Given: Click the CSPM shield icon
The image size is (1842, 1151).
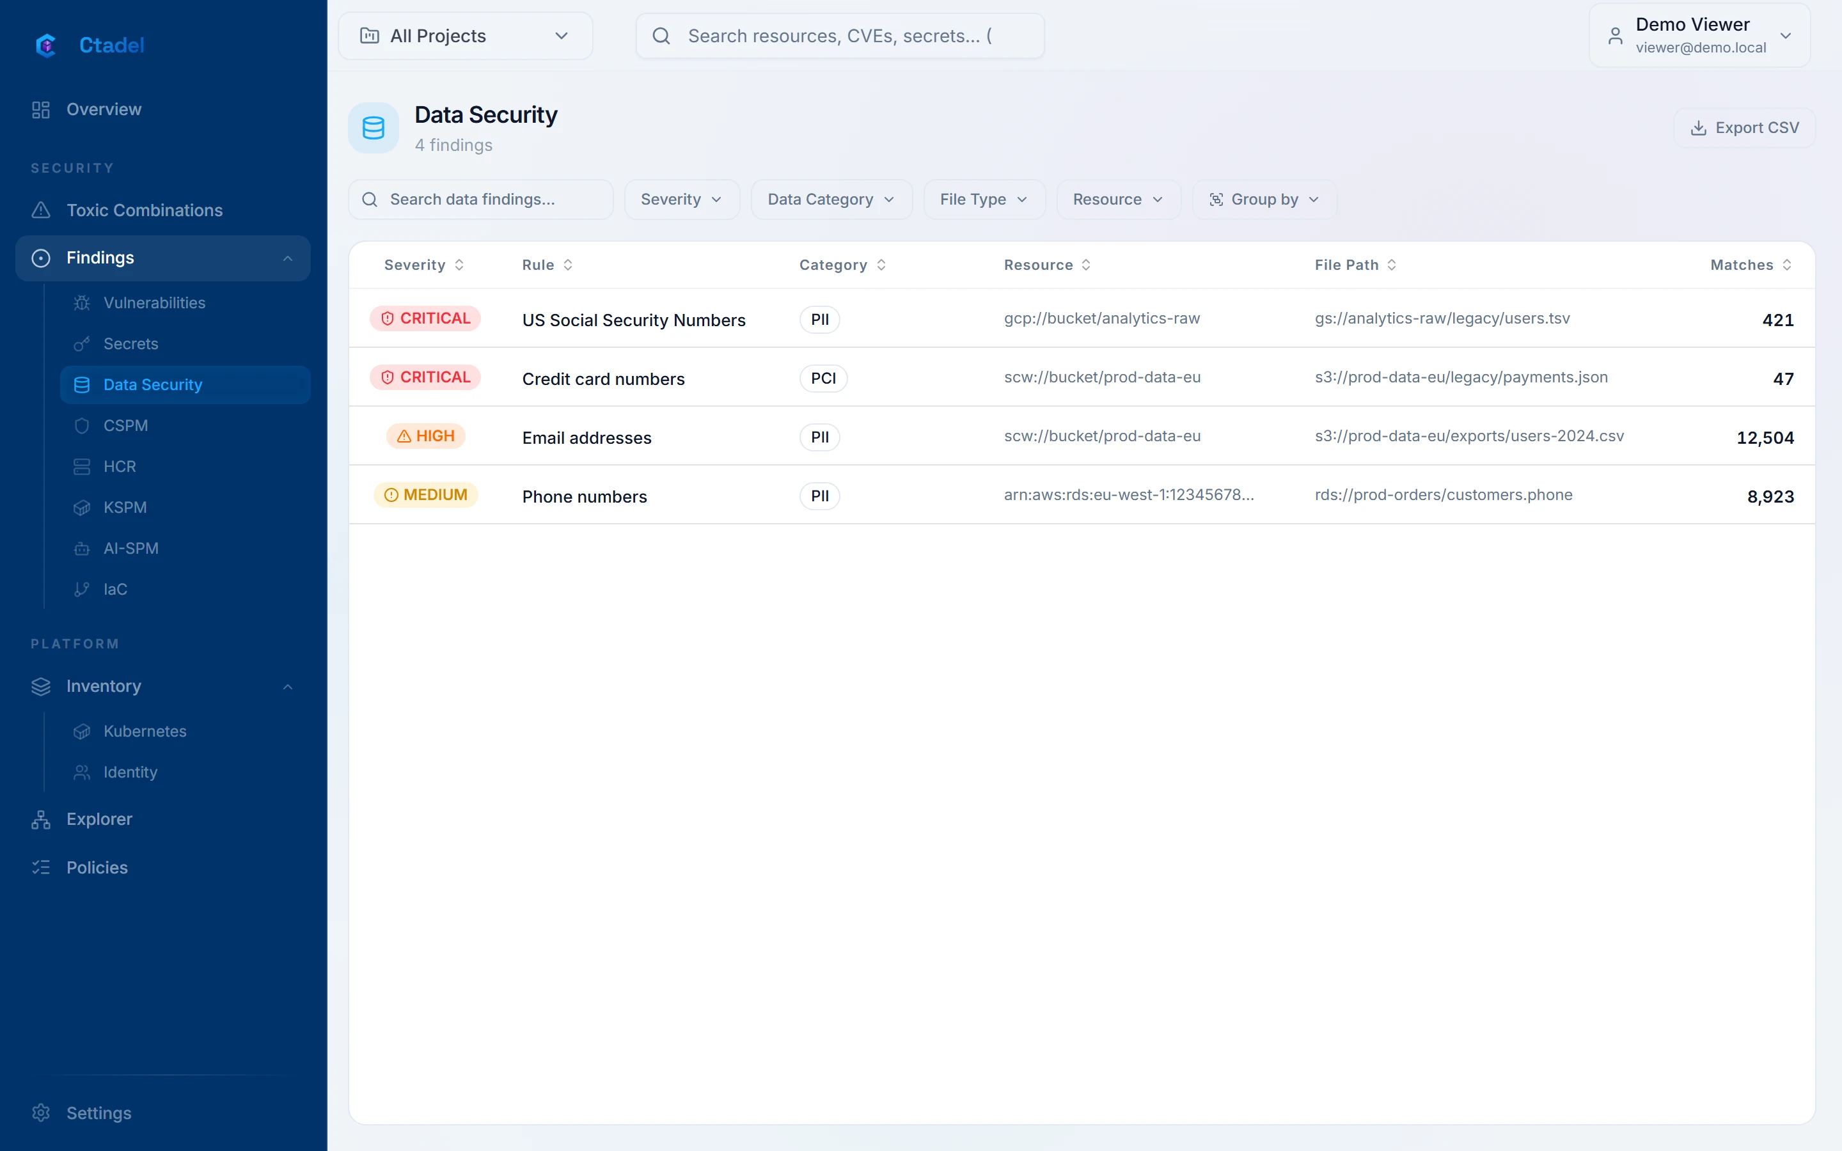Looking at the screenshot, I should pos(83,425).
